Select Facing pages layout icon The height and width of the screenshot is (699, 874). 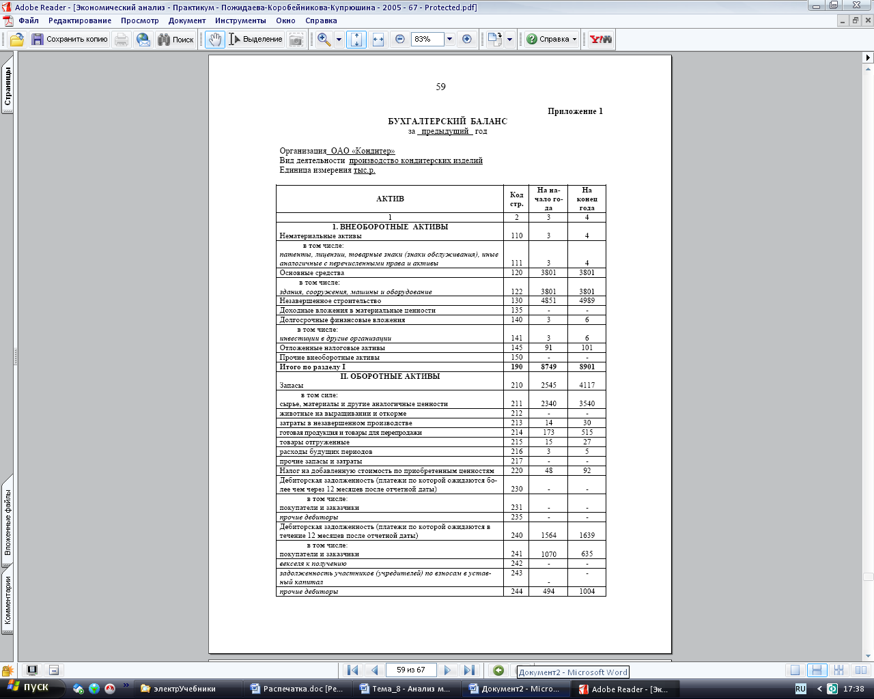pyautogui.click(x=861, y=670)
